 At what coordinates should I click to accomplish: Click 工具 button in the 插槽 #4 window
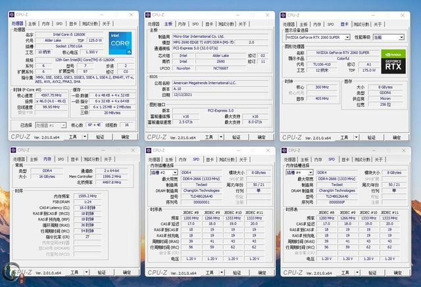click(x=345, y=273)
